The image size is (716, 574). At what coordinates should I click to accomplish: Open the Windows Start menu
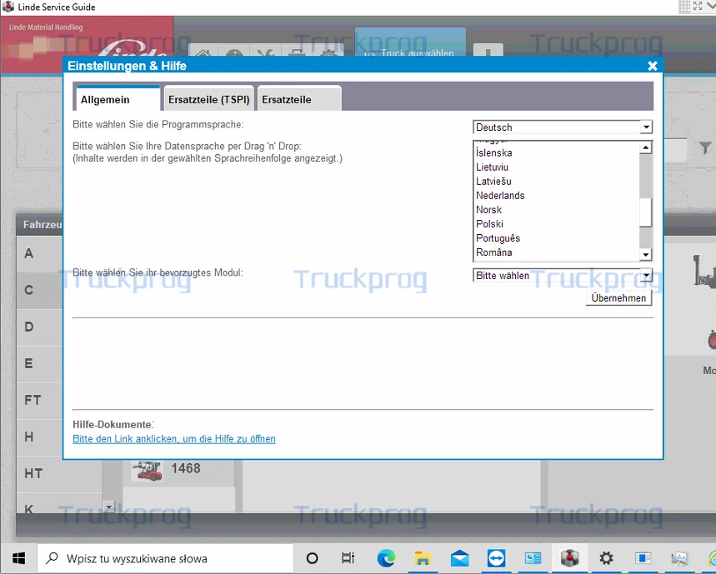pos(18,558)
